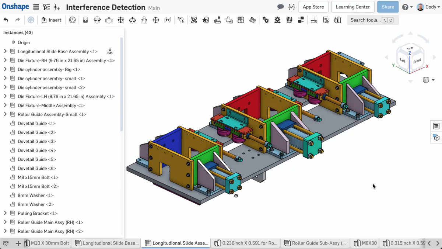Select 8mm Washer <2> instance
Image resolution: width=442 pixels, height=249 pixels.
36,204
